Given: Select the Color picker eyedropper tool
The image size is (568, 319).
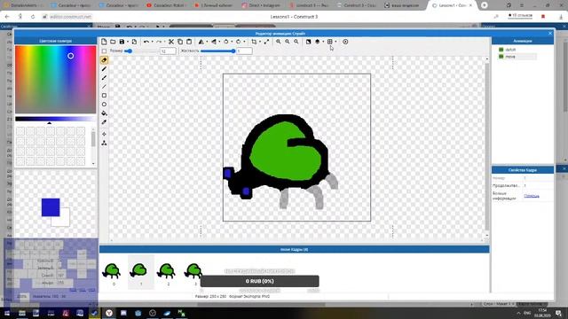Looking at the screenshot, I should pyautogui.click(x=104, y=122).
